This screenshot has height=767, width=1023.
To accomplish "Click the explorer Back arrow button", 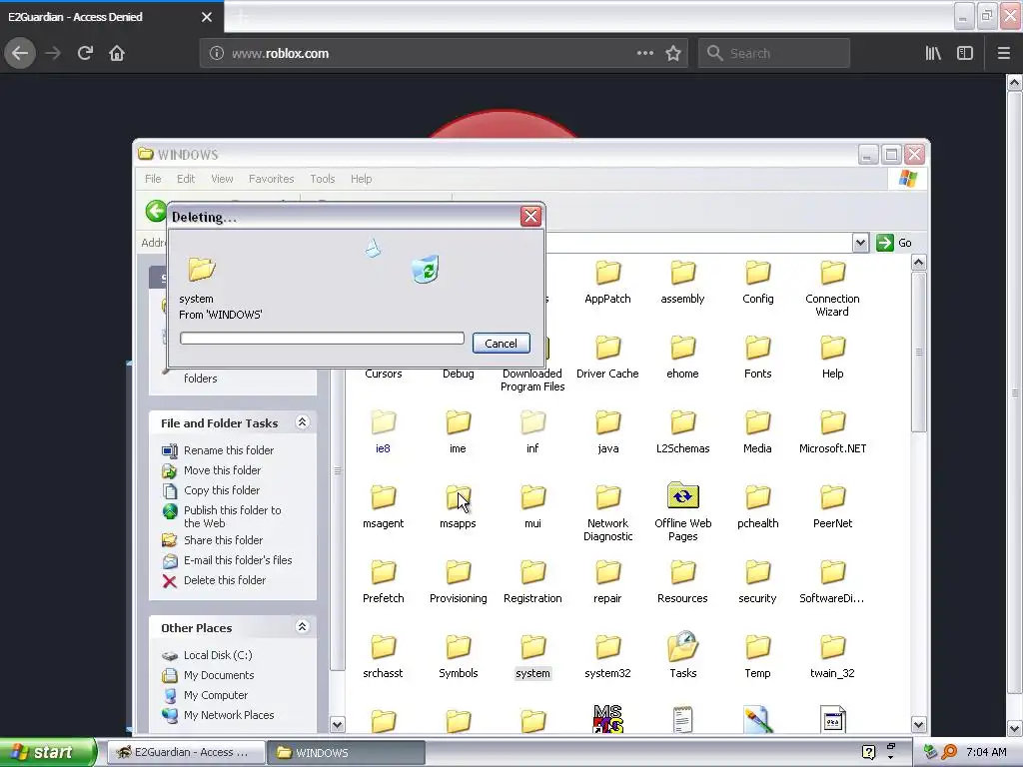I will [x=156, y=212].
